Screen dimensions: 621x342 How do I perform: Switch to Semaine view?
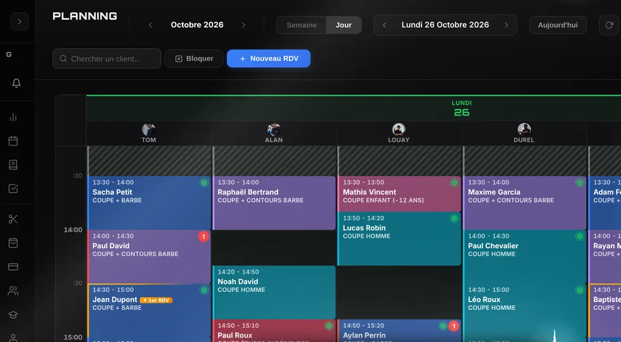(302, 25)
